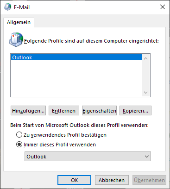Click the Kopieren... button
The image size is (170, 189).
click(135, 111)
